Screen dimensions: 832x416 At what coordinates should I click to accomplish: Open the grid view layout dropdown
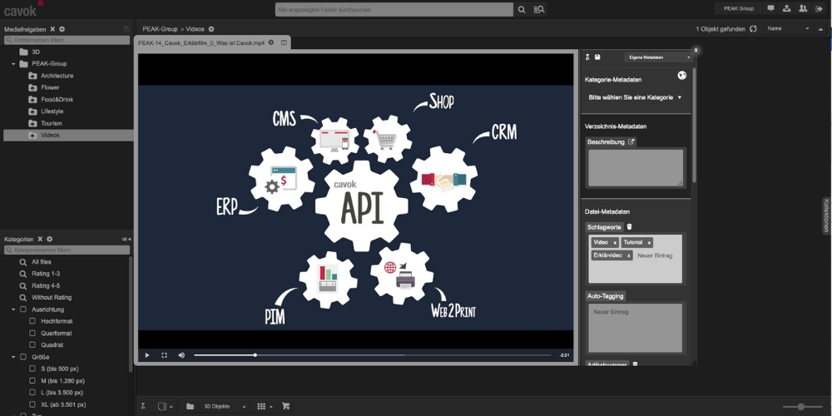(265, 407)
